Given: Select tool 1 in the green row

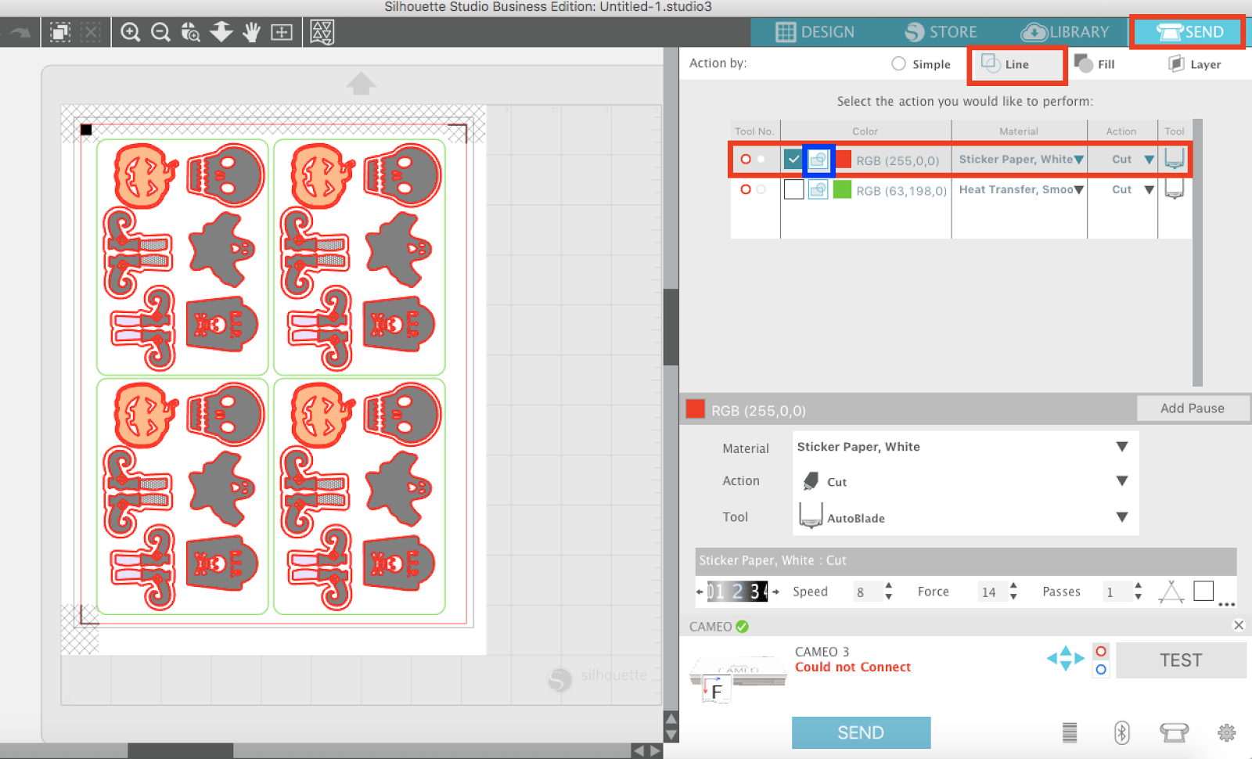Looking at the screenshot, I should [746, 189].
